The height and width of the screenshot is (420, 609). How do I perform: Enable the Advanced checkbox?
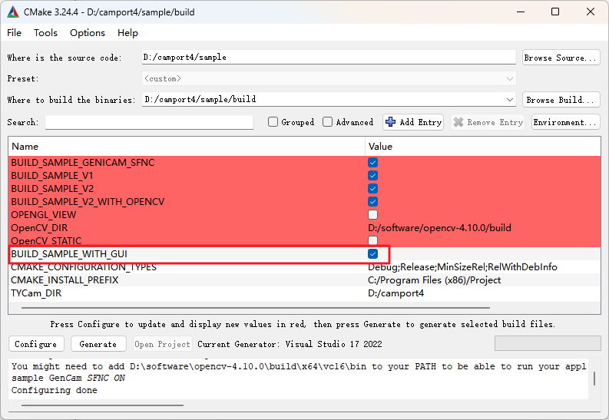point(328,122)
